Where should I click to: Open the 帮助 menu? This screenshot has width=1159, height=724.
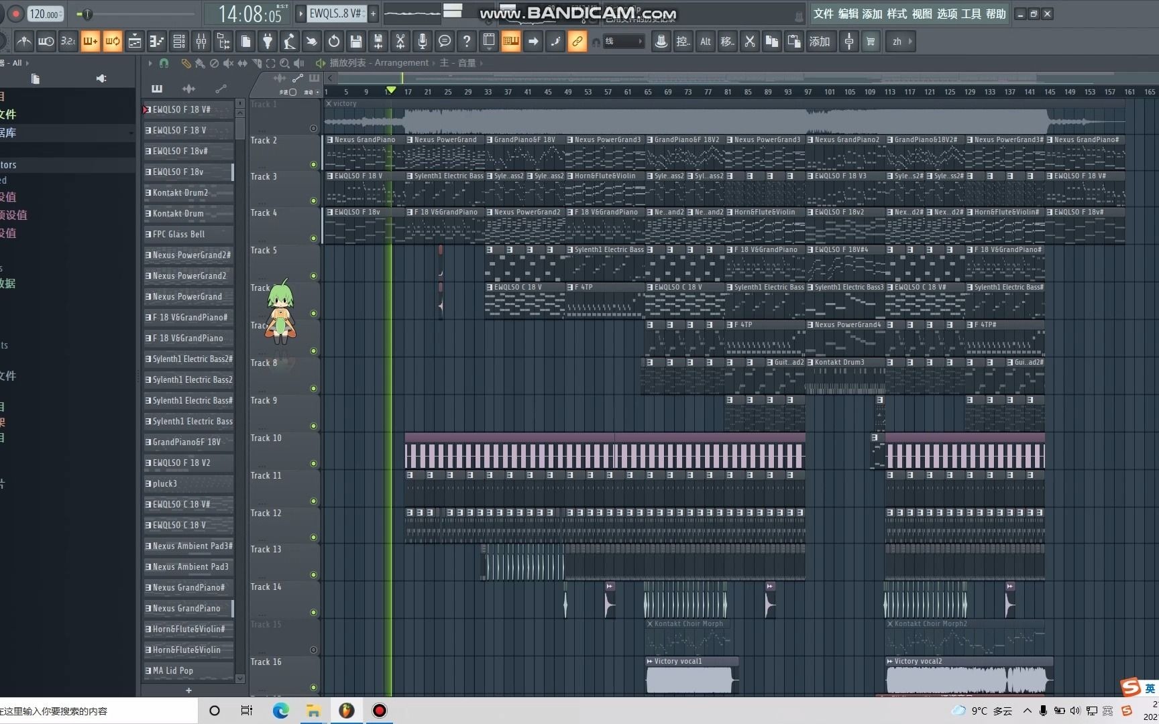point(996,14)
